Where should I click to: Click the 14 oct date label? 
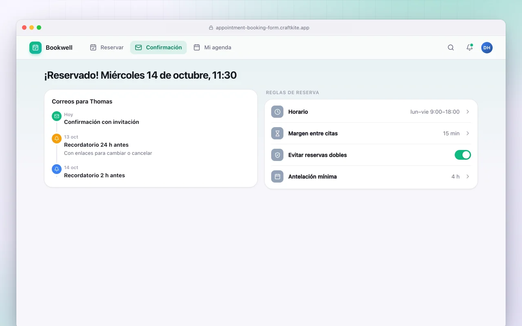coord(71,167)
